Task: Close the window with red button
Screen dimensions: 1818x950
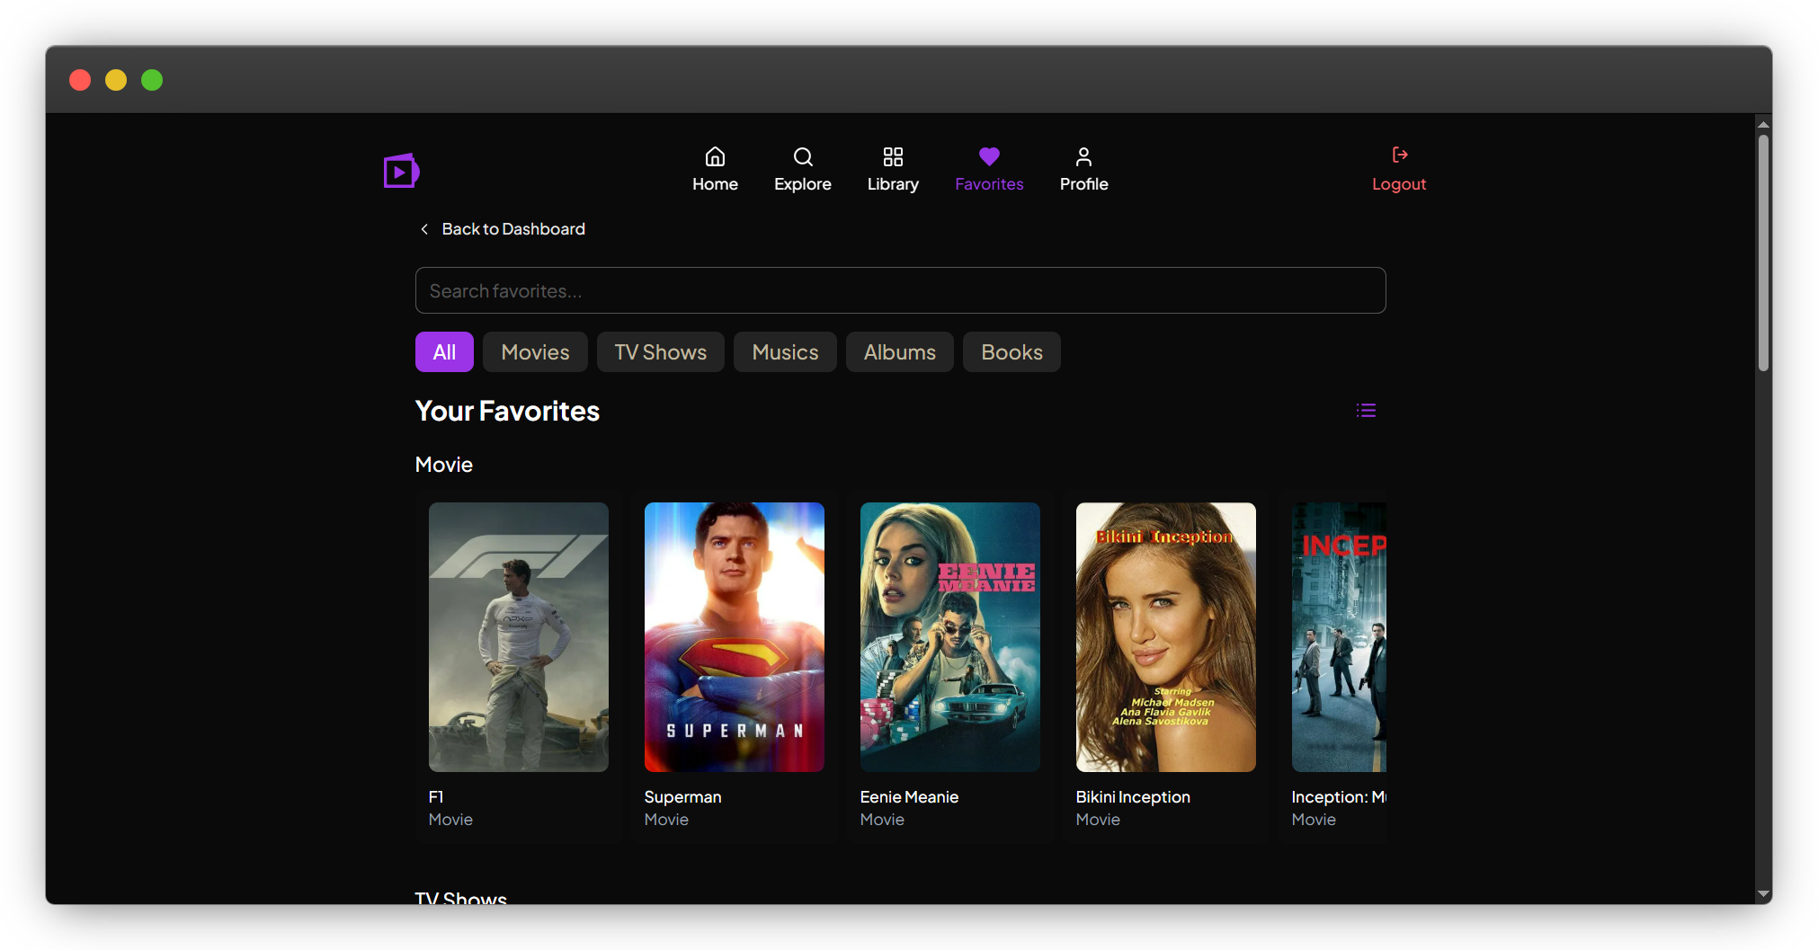Action: (x=80, y=80)
